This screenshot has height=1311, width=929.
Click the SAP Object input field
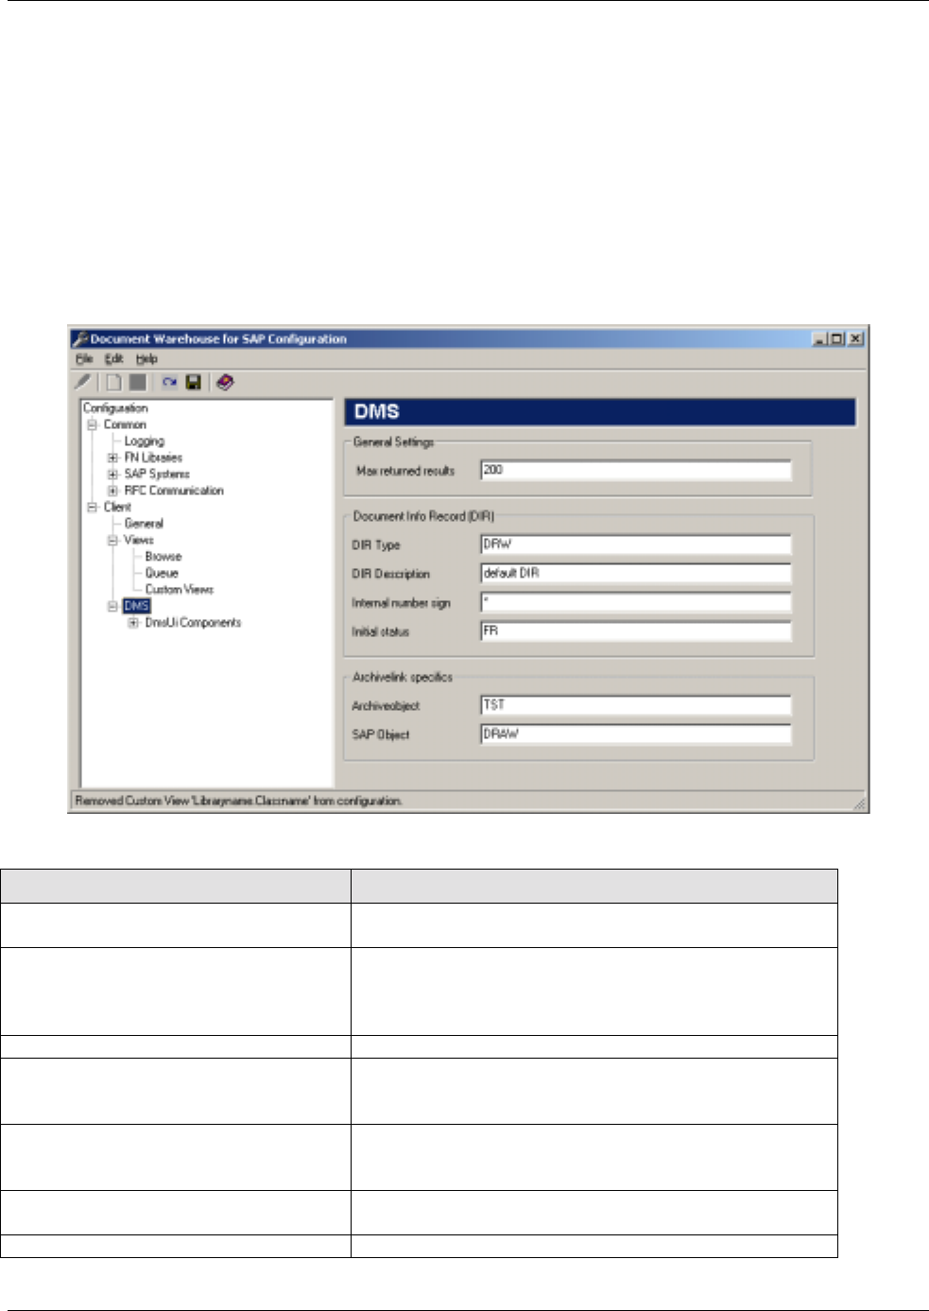636,734
